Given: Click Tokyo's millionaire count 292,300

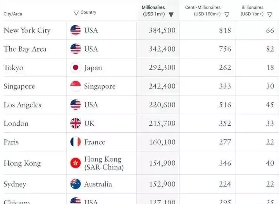Looking at the screenshot, I should (x=162, y=67).
